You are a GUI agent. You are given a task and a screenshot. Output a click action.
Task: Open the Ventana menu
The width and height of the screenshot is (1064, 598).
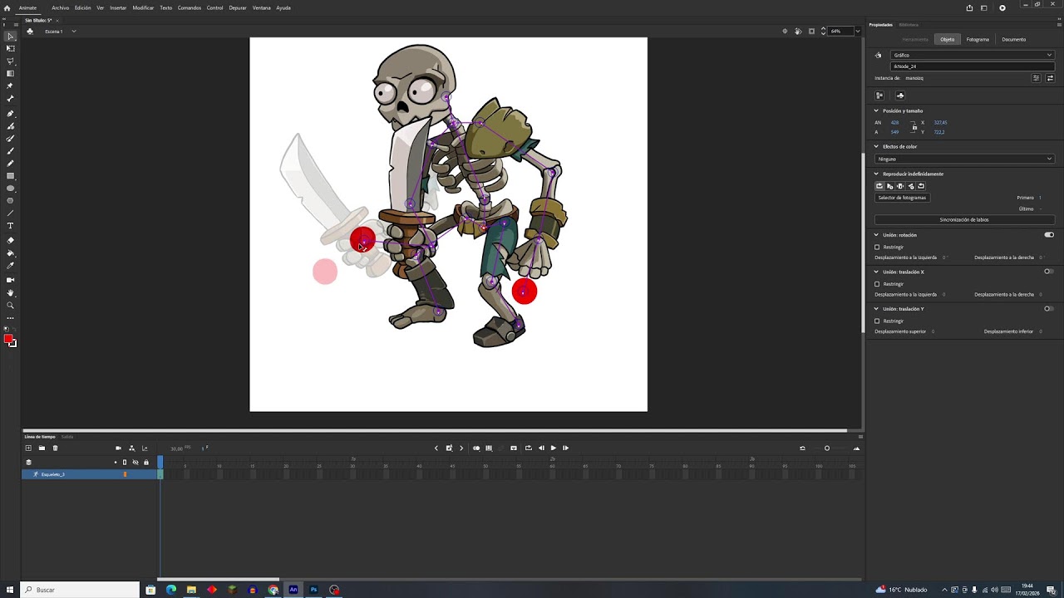click(261, 7)
